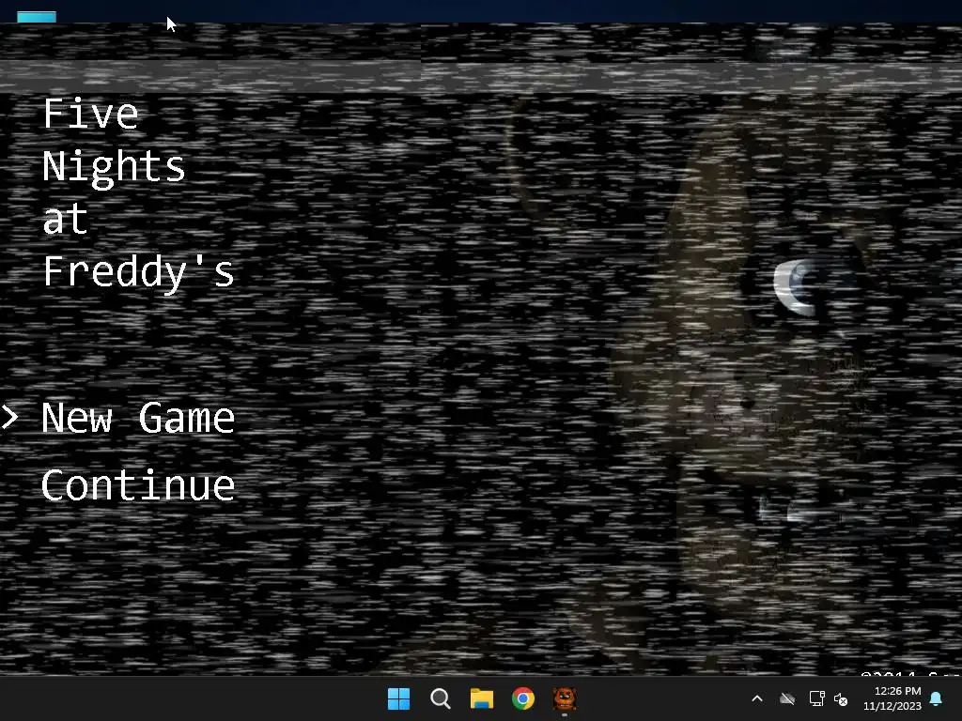Select Continue in the game menu
This screenshot has height=721, width=962.
(138, 485)
